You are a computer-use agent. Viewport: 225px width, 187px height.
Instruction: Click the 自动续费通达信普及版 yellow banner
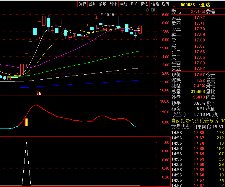pos(195,121)
